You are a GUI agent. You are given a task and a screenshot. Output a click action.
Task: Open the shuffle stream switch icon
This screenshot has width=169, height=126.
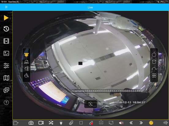coord(51,123)
